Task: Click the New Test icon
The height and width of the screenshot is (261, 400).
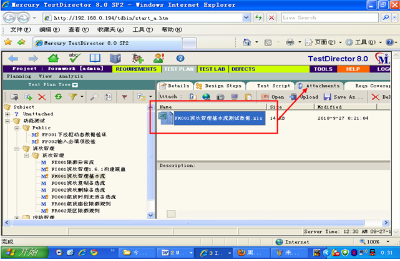Action: 28,97
